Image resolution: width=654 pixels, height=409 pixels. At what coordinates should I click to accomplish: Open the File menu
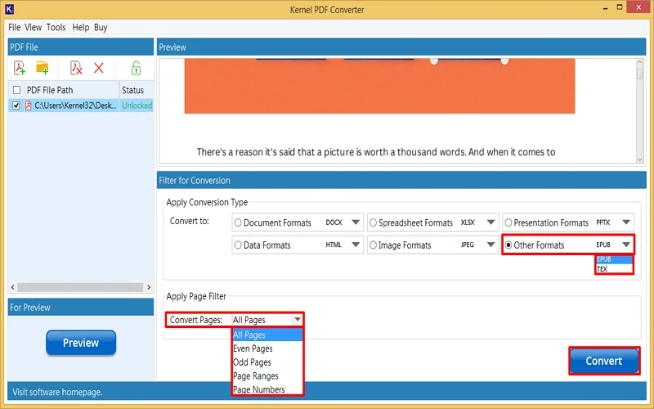(14, 28)
